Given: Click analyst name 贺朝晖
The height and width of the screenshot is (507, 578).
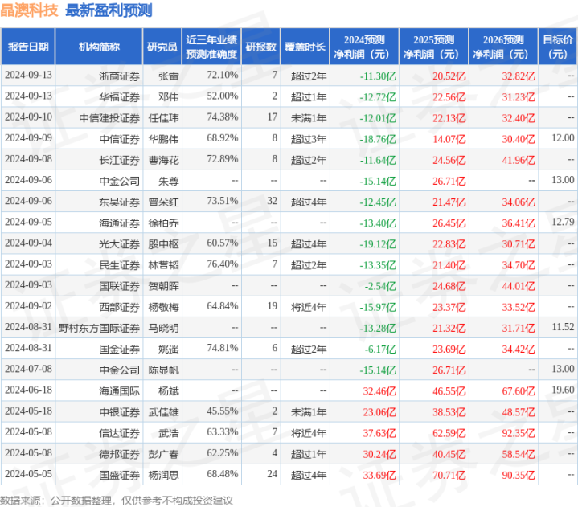Looking at the screenshot, I should 164,286.
